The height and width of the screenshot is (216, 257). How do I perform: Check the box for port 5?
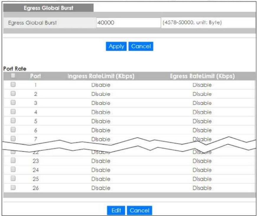[x=13, y=121]
